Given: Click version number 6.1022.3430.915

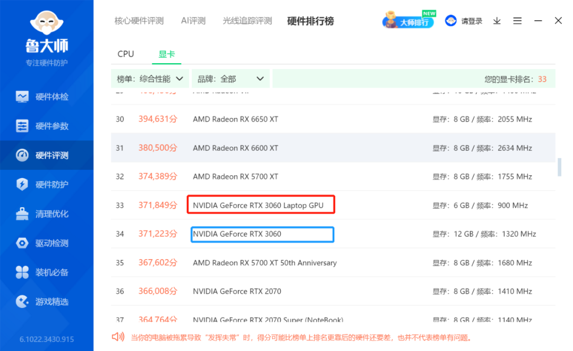Looking at the screenshot, I should pos(47,339).
